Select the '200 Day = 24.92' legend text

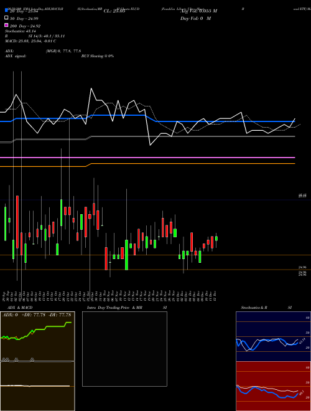[25, 26]
